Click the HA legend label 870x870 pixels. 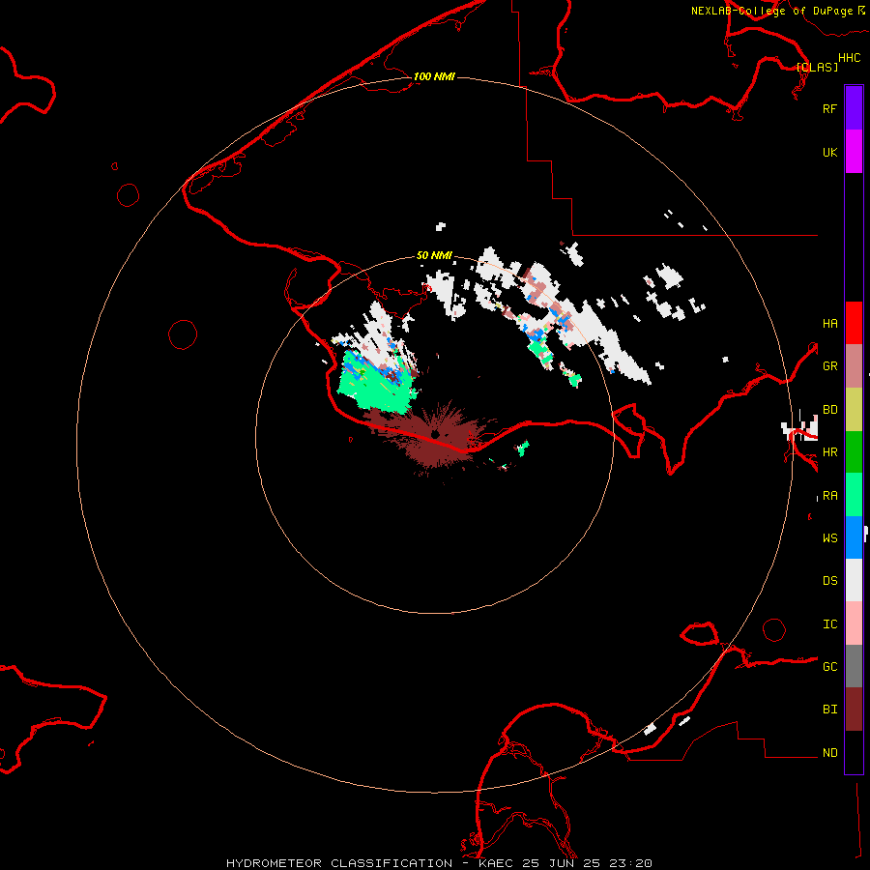pyautogui.click(x=829, y=323)
